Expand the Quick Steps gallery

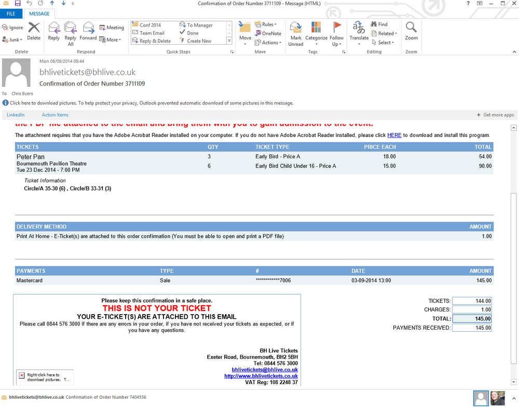click(x=229, y=40)
